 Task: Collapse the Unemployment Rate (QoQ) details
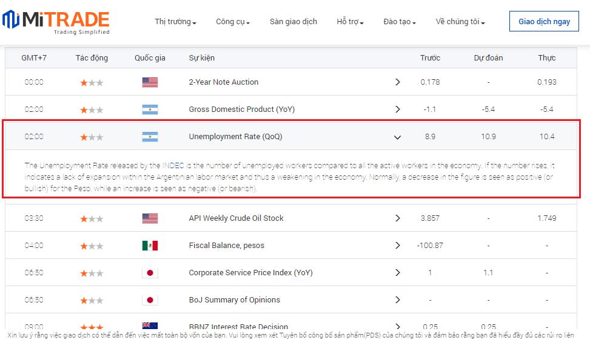[x=398, y=137]
